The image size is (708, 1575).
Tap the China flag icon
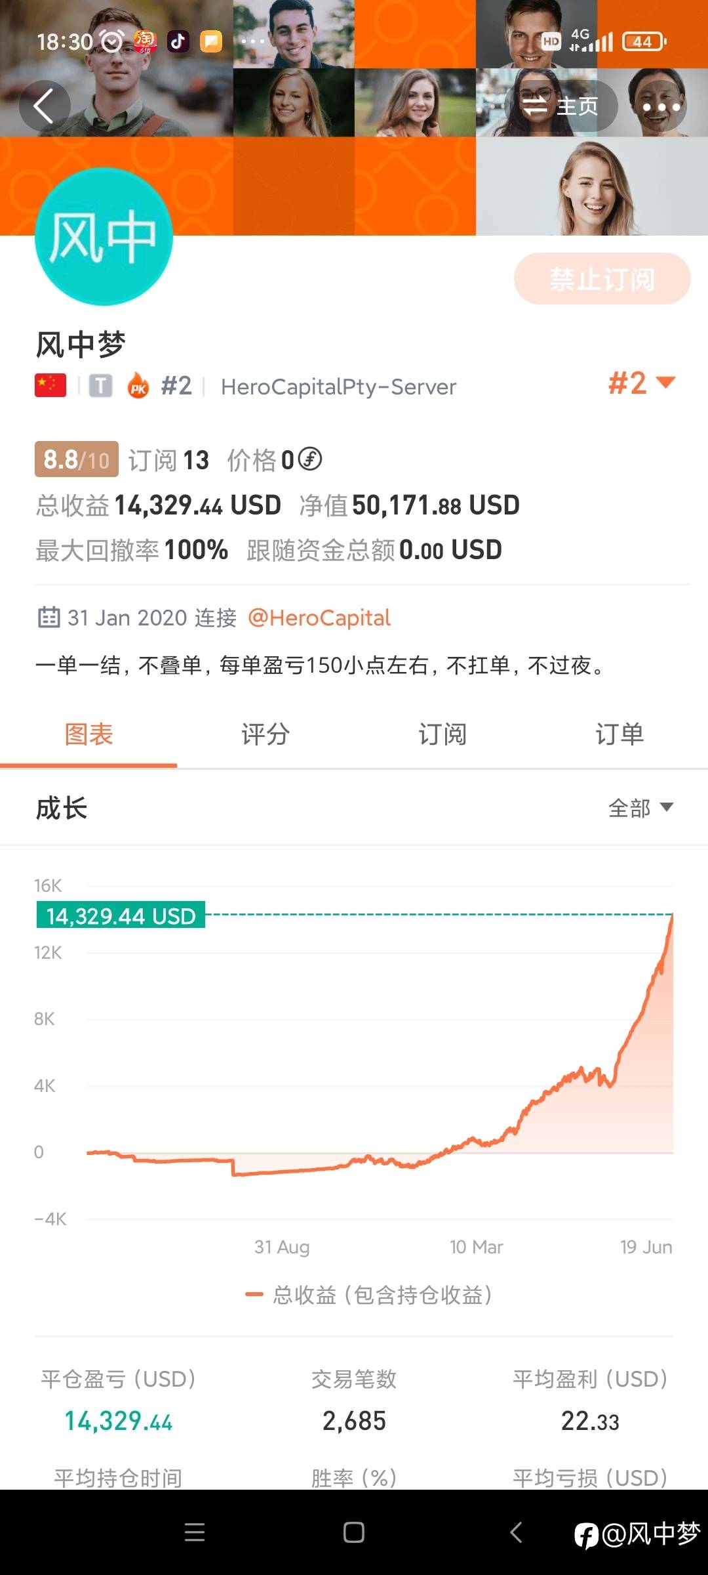point(50,386)
